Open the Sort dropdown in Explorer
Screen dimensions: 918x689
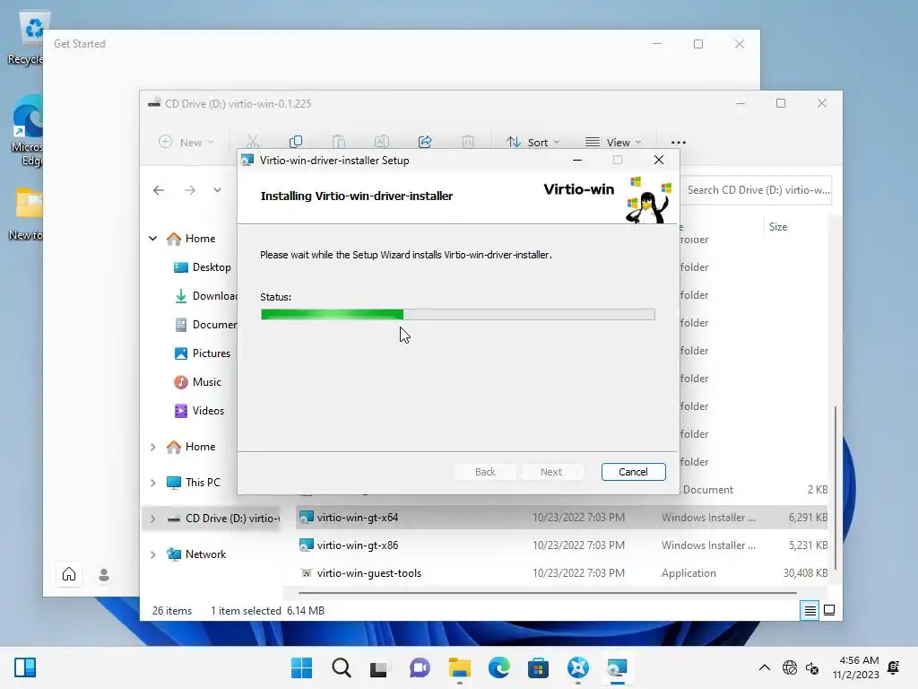tap(533, 142)
